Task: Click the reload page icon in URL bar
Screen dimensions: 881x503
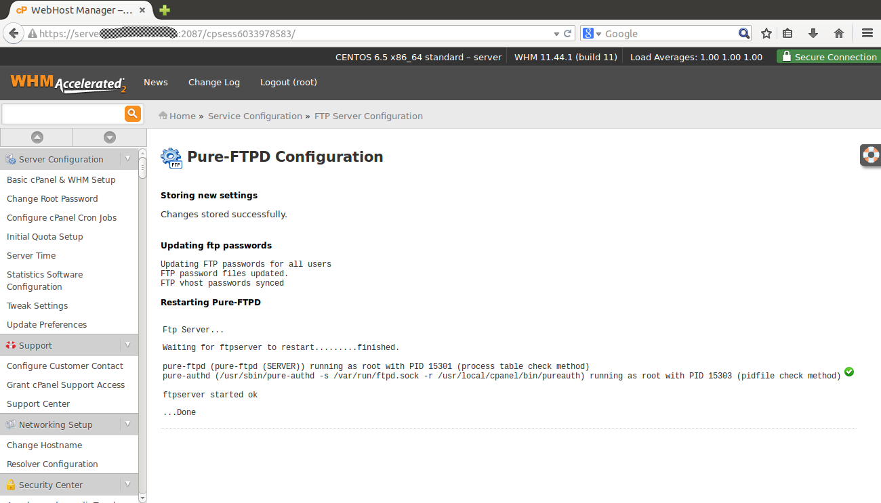Action: pos(567,33)
